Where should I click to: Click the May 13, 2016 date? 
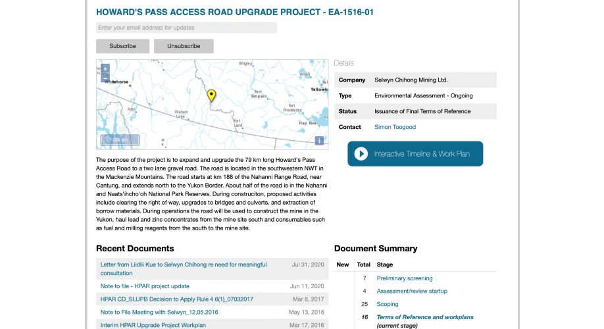pyautogui.click(x=306, y=313)
